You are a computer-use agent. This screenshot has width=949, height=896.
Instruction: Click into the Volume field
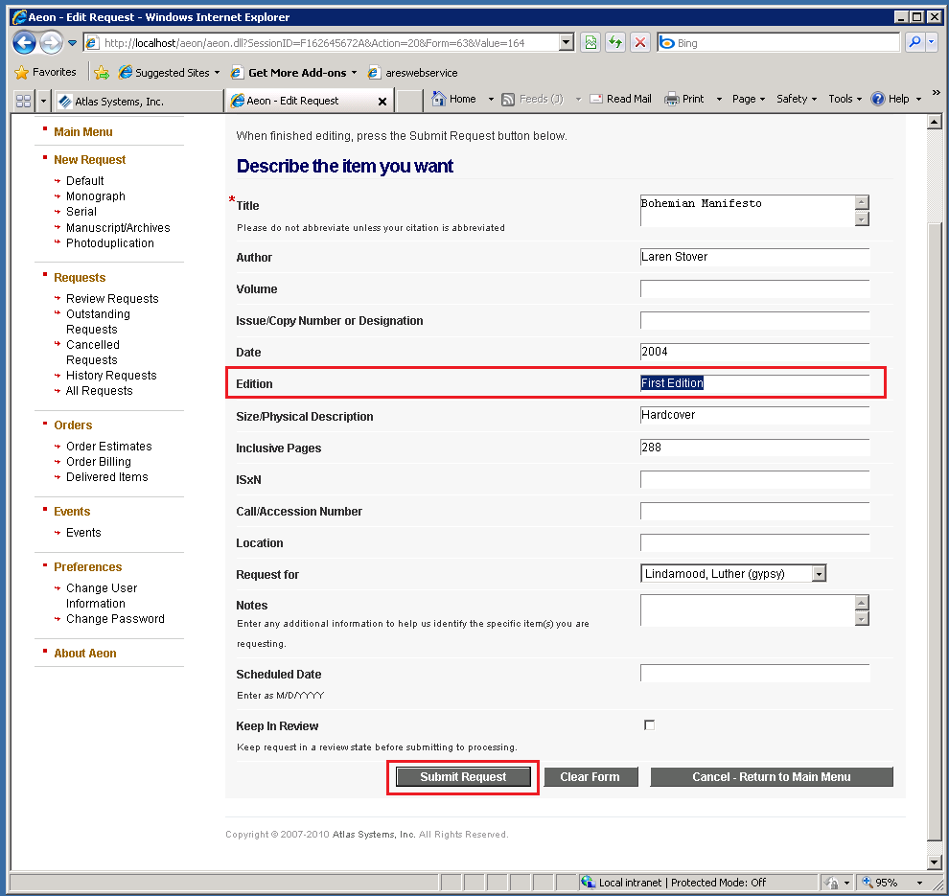pos(754,288)
